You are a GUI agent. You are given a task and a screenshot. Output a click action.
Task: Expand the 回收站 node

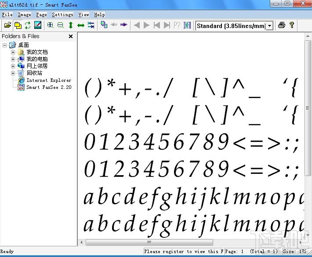pyautogui.click(x=13, y=73)
